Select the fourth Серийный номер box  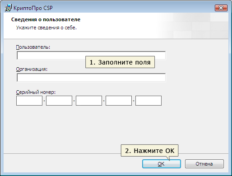coord(119,101)
